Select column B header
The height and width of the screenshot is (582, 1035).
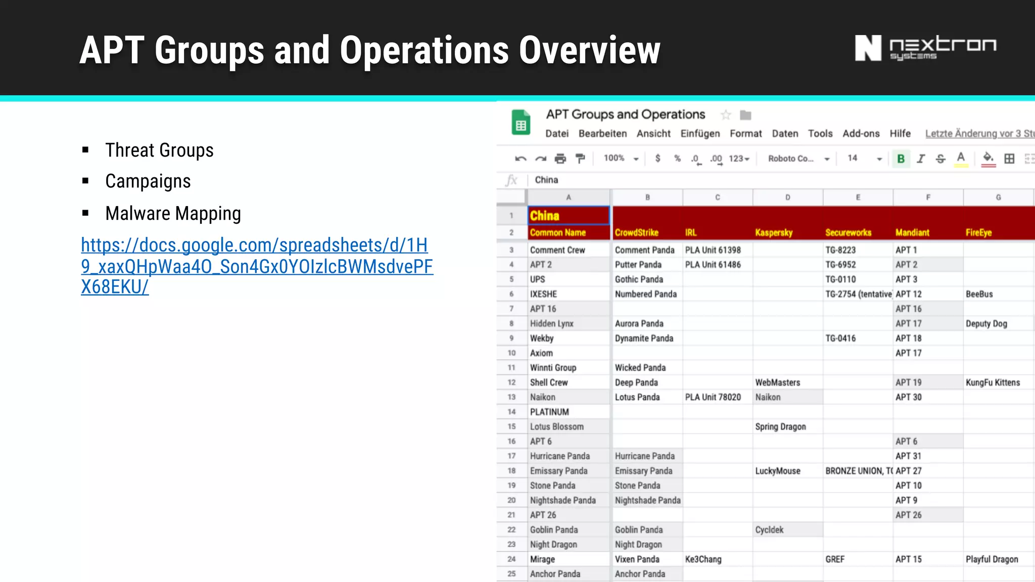coord(647,198)
